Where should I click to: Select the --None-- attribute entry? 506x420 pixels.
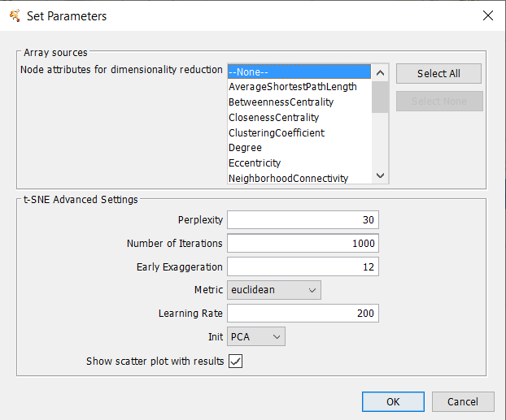click(299, 71)
